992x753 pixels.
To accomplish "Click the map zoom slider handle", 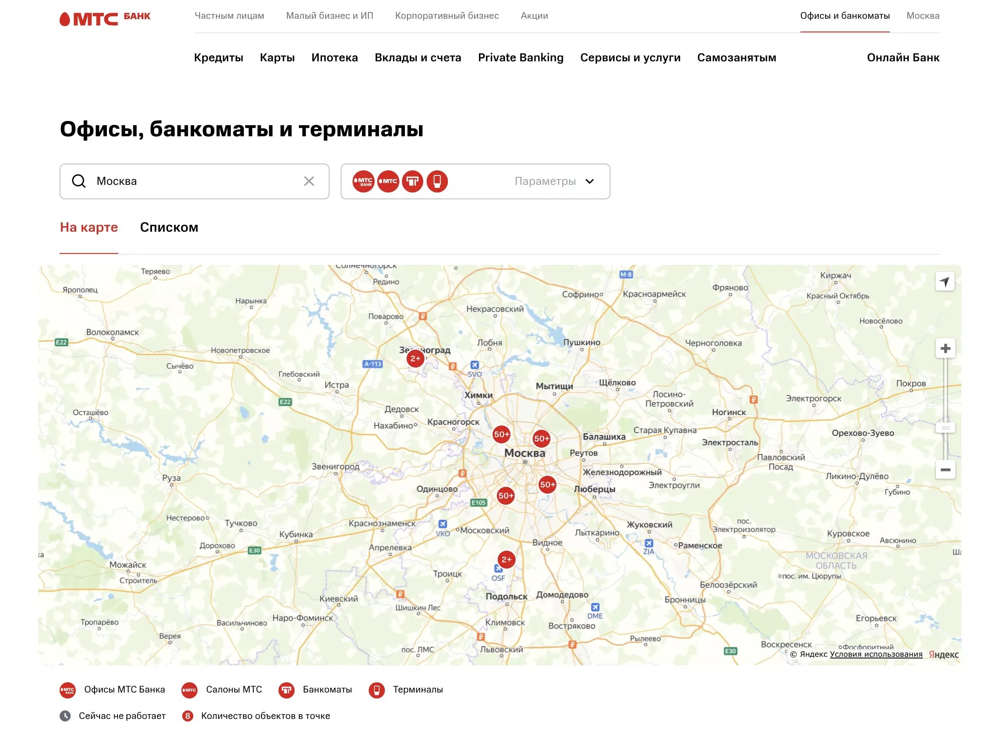I will click(945, 428).
